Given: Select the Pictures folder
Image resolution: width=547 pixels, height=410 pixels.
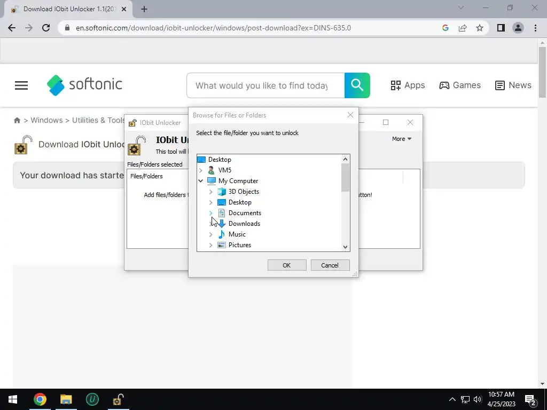Looking at the screenshot, I should [x=240, y=245].
